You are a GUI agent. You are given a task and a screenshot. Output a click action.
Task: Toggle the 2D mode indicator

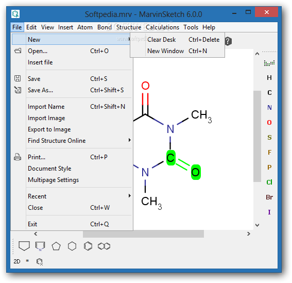17,261
